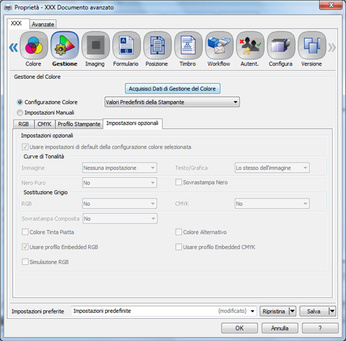Open the Formulario icon
The height and width of the screenshot is (341, 346).
126,45
